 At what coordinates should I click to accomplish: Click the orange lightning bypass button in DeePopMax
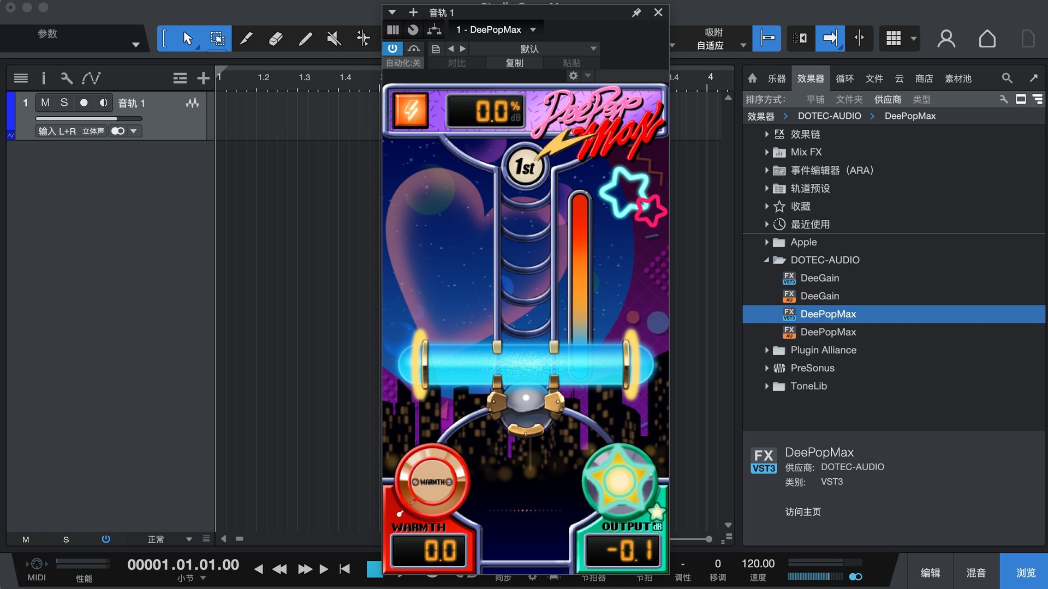point(411,110)
